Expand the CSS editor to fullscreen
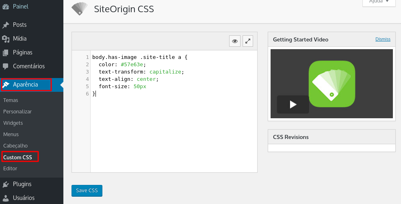 (x=247, y=41)
